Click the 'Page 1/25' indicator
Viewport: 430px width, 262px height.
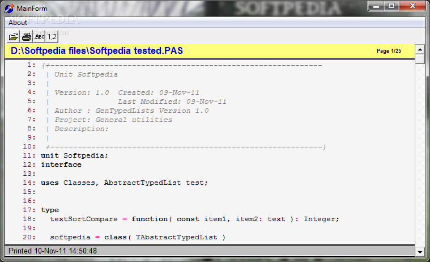point(389,51)
